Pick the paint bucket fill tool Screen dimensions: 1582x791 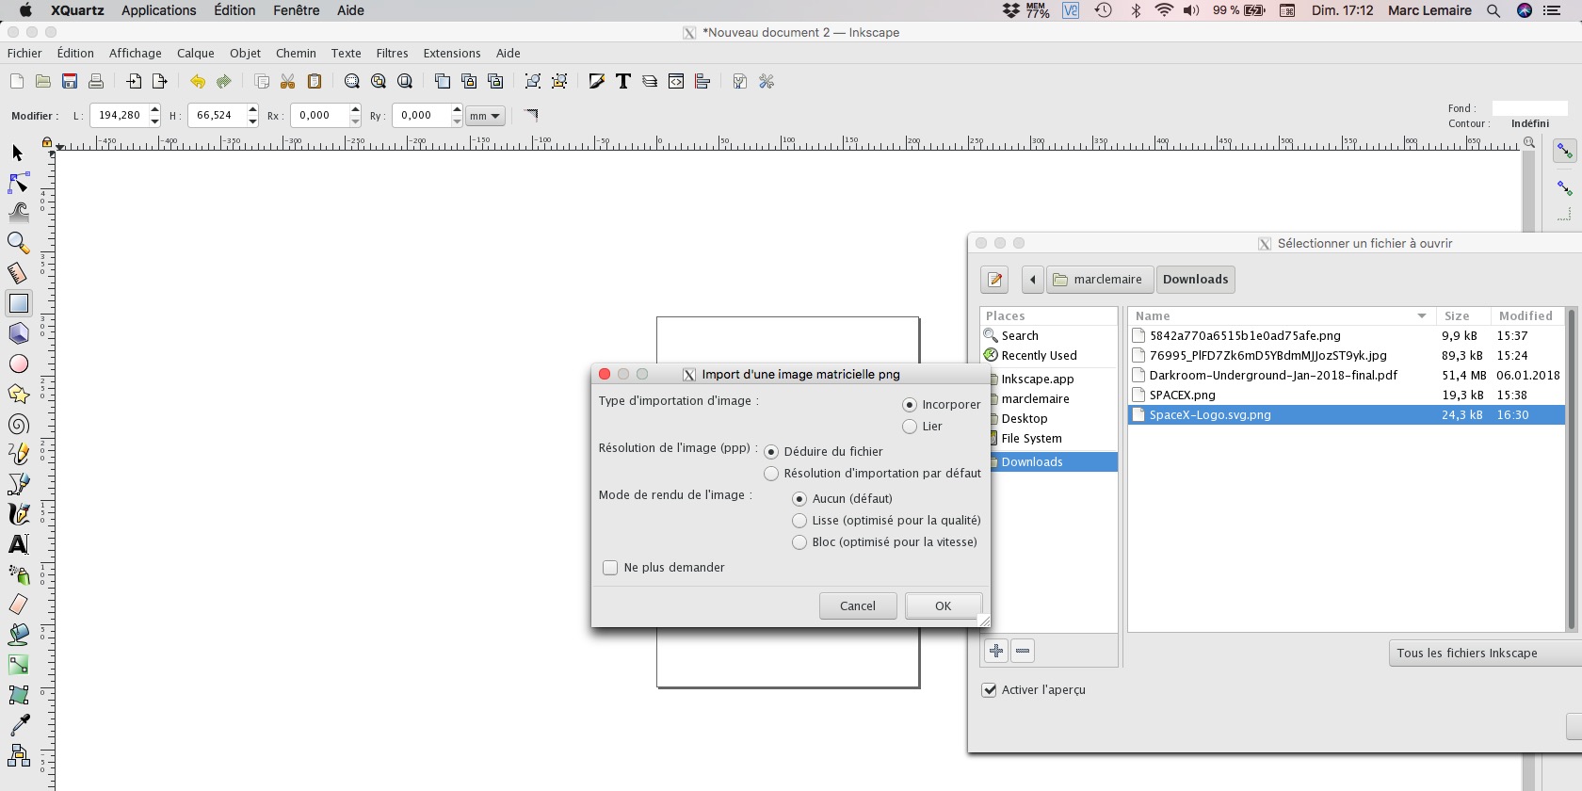18,635
